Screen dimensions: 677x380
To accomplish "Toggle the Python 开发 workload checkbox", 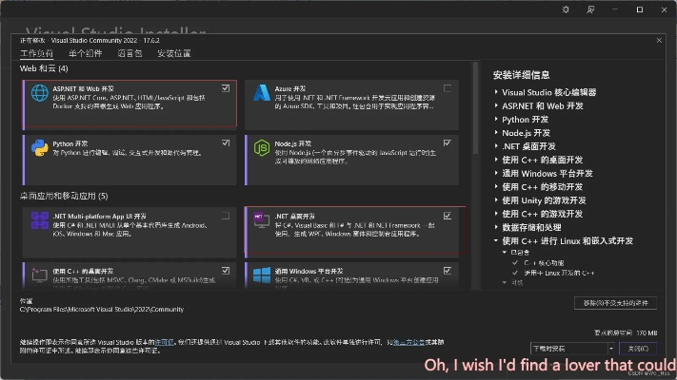I will (x=226, y=142).
